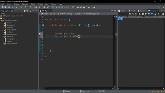Remove launch with console X icon

click(133, 14)
